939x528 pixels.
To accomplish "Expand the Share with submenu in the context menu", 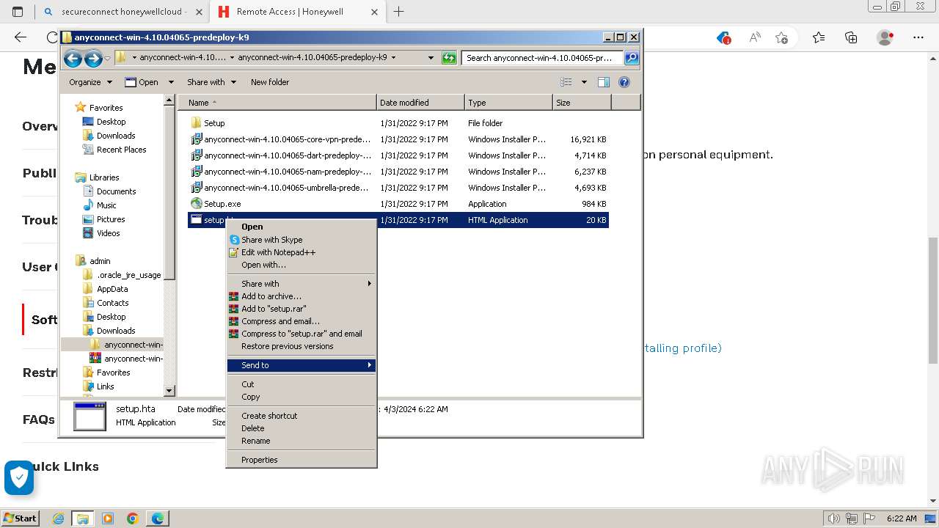I will [302, 284].
